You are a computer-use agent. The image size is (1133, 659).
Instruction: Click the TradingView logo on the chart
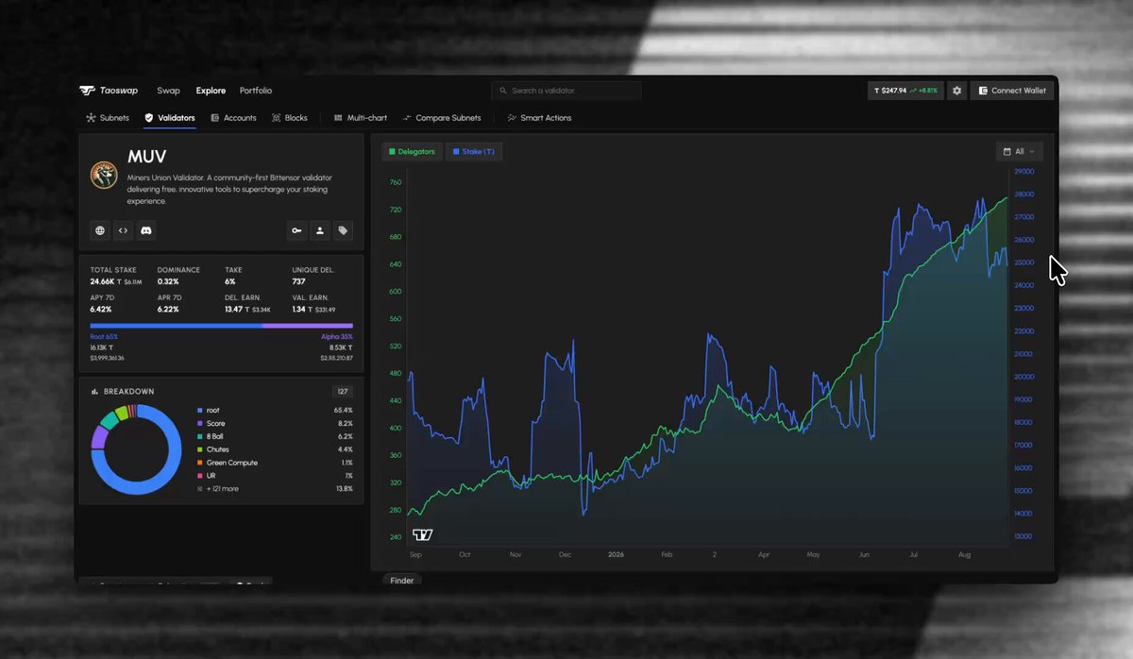point(423,535)
